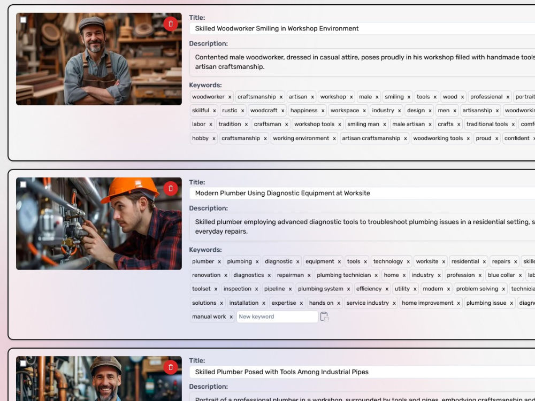Screen dimensions: 535x401
Task: Remove the 'traditional tools' keyword with its x
Action: point(513,125)
